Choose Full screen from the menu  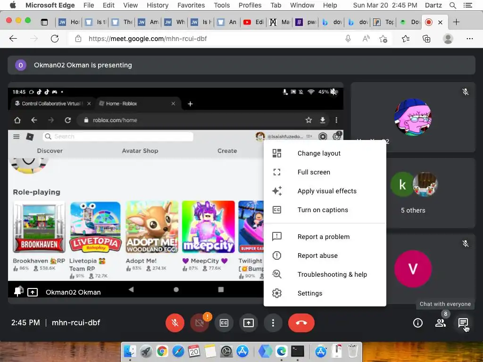pyautogui.click(x=325, y=172)
